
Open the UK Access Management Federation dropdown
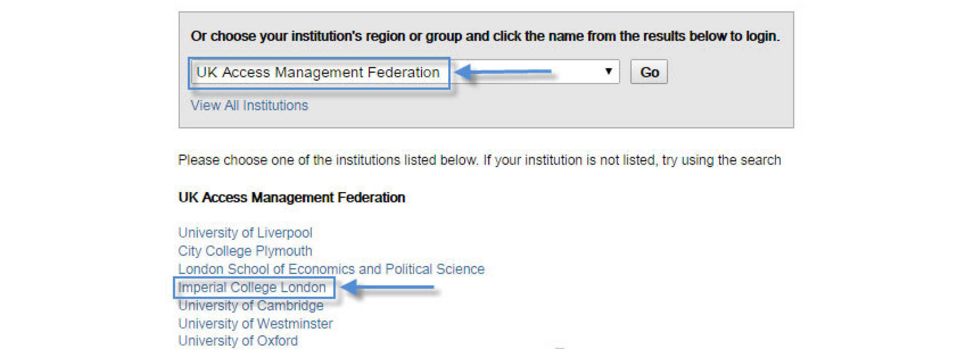tap(318, 72)
